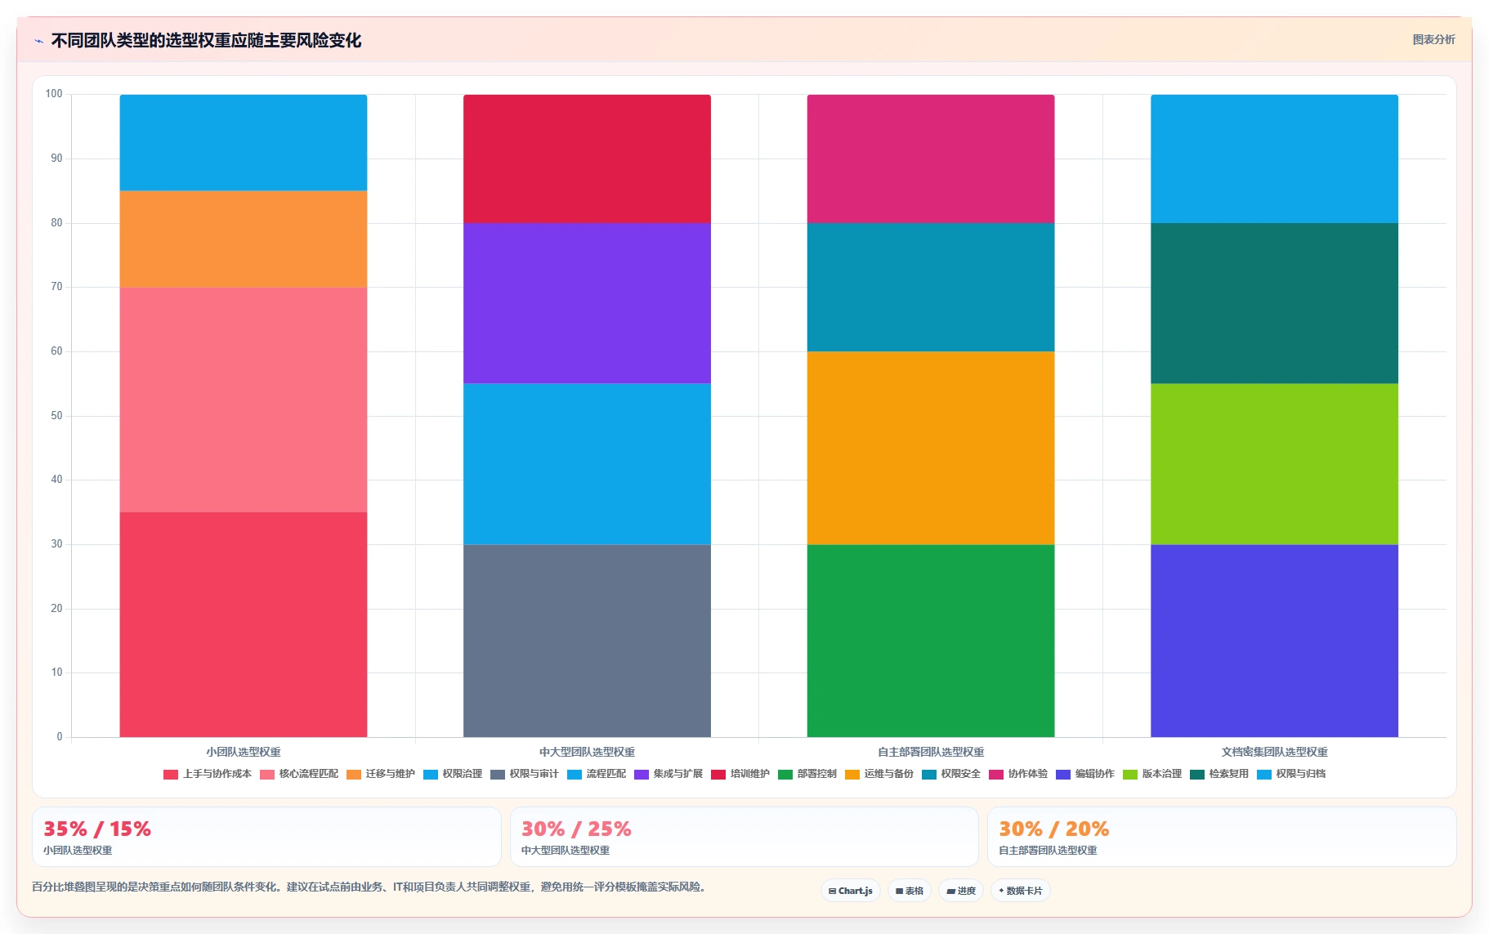Select the dark teal segment in 文档密集团队 bar
Screen dimensions: 1489x934
tap(1274, 303)
